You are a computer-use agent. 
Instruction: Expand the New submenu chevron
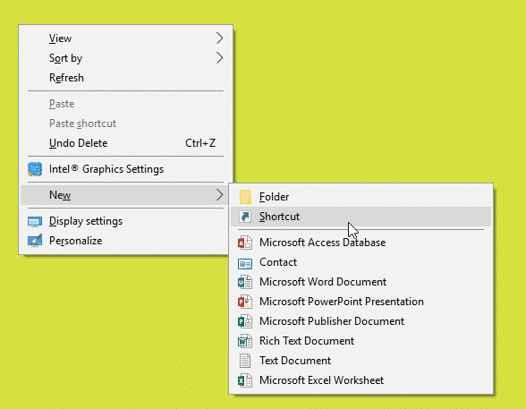(219, 195)
